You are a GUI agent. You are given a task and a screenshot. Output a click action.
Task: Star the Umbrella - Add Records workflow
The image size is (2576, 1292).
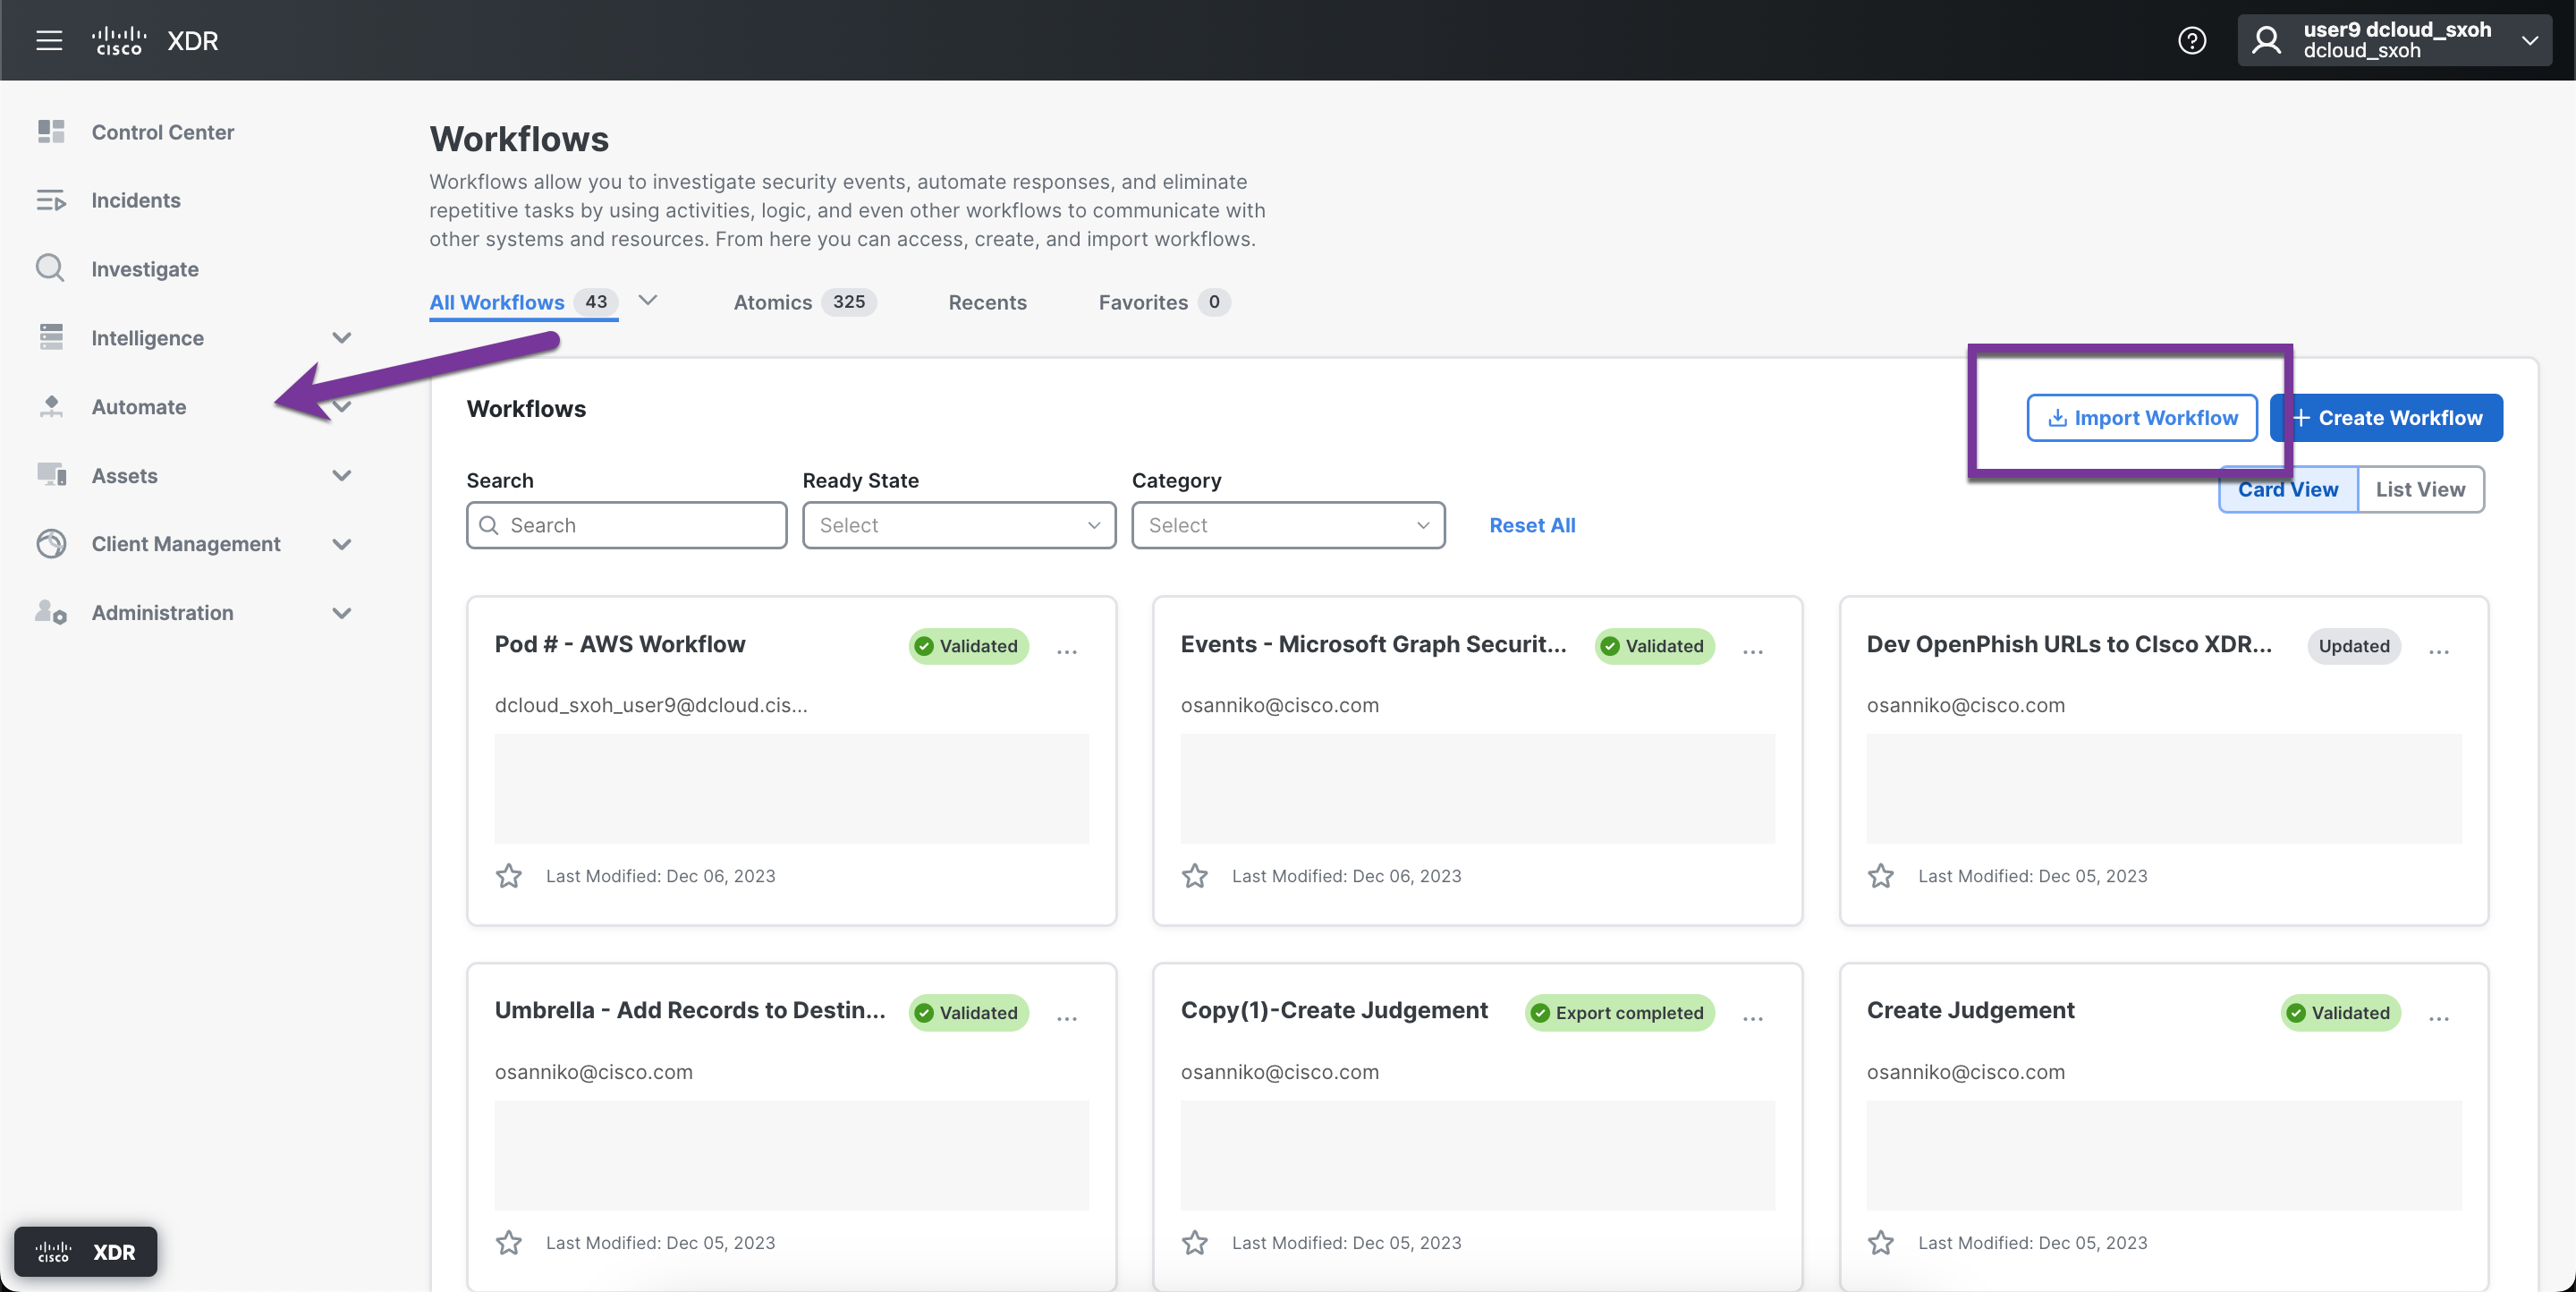[509, 1243]
